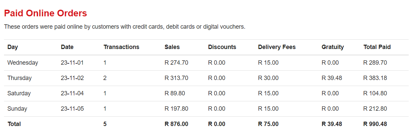The width and height of the screenshot is (410, 136).
Task: Select the Thursday row label
Action: [19, 78]
